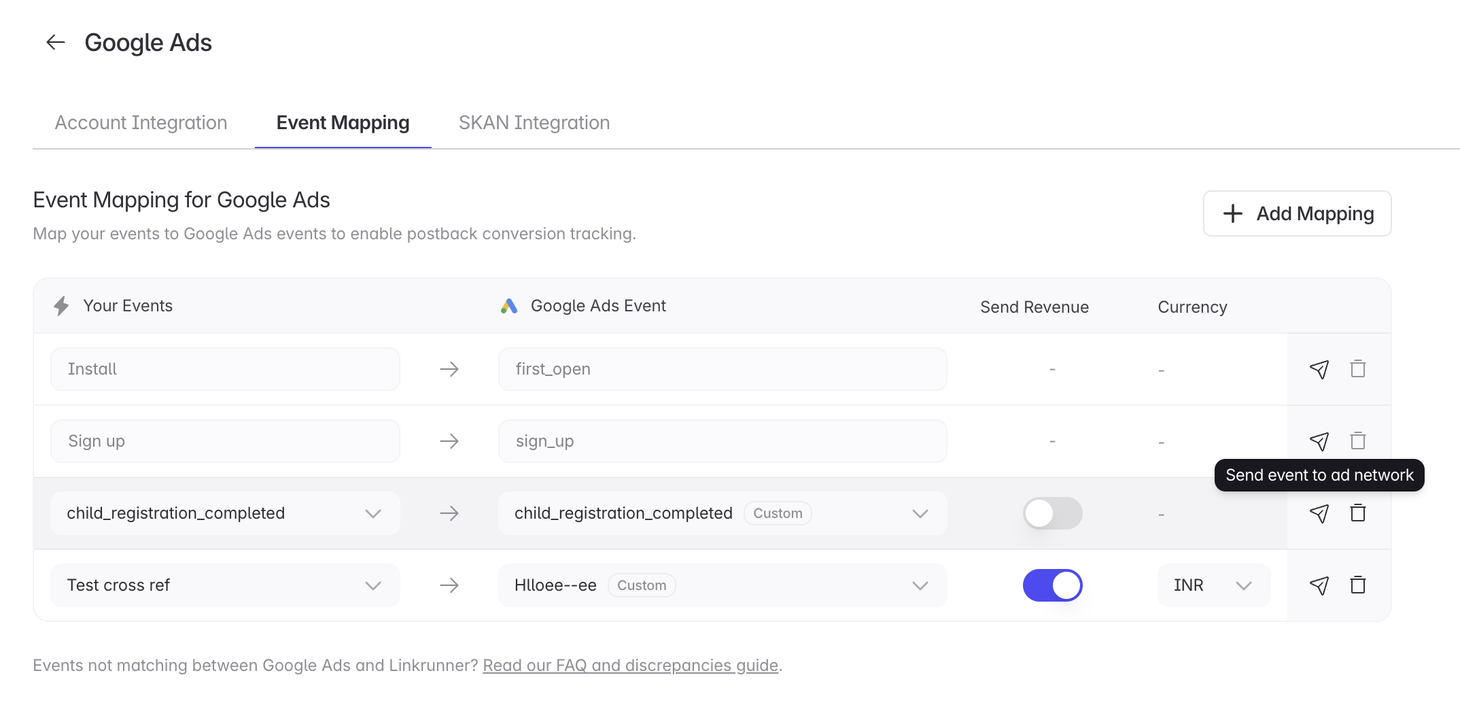Click the first_open Google Ads event field
Screen dimensions: 1460x707
[723, 369]
